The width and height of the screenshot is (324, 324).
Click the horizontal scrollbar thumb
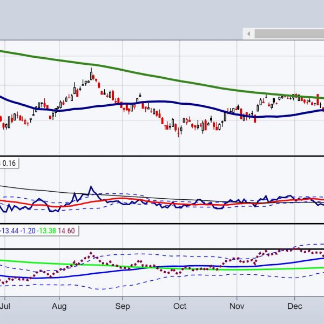click(x=289, y=33)
